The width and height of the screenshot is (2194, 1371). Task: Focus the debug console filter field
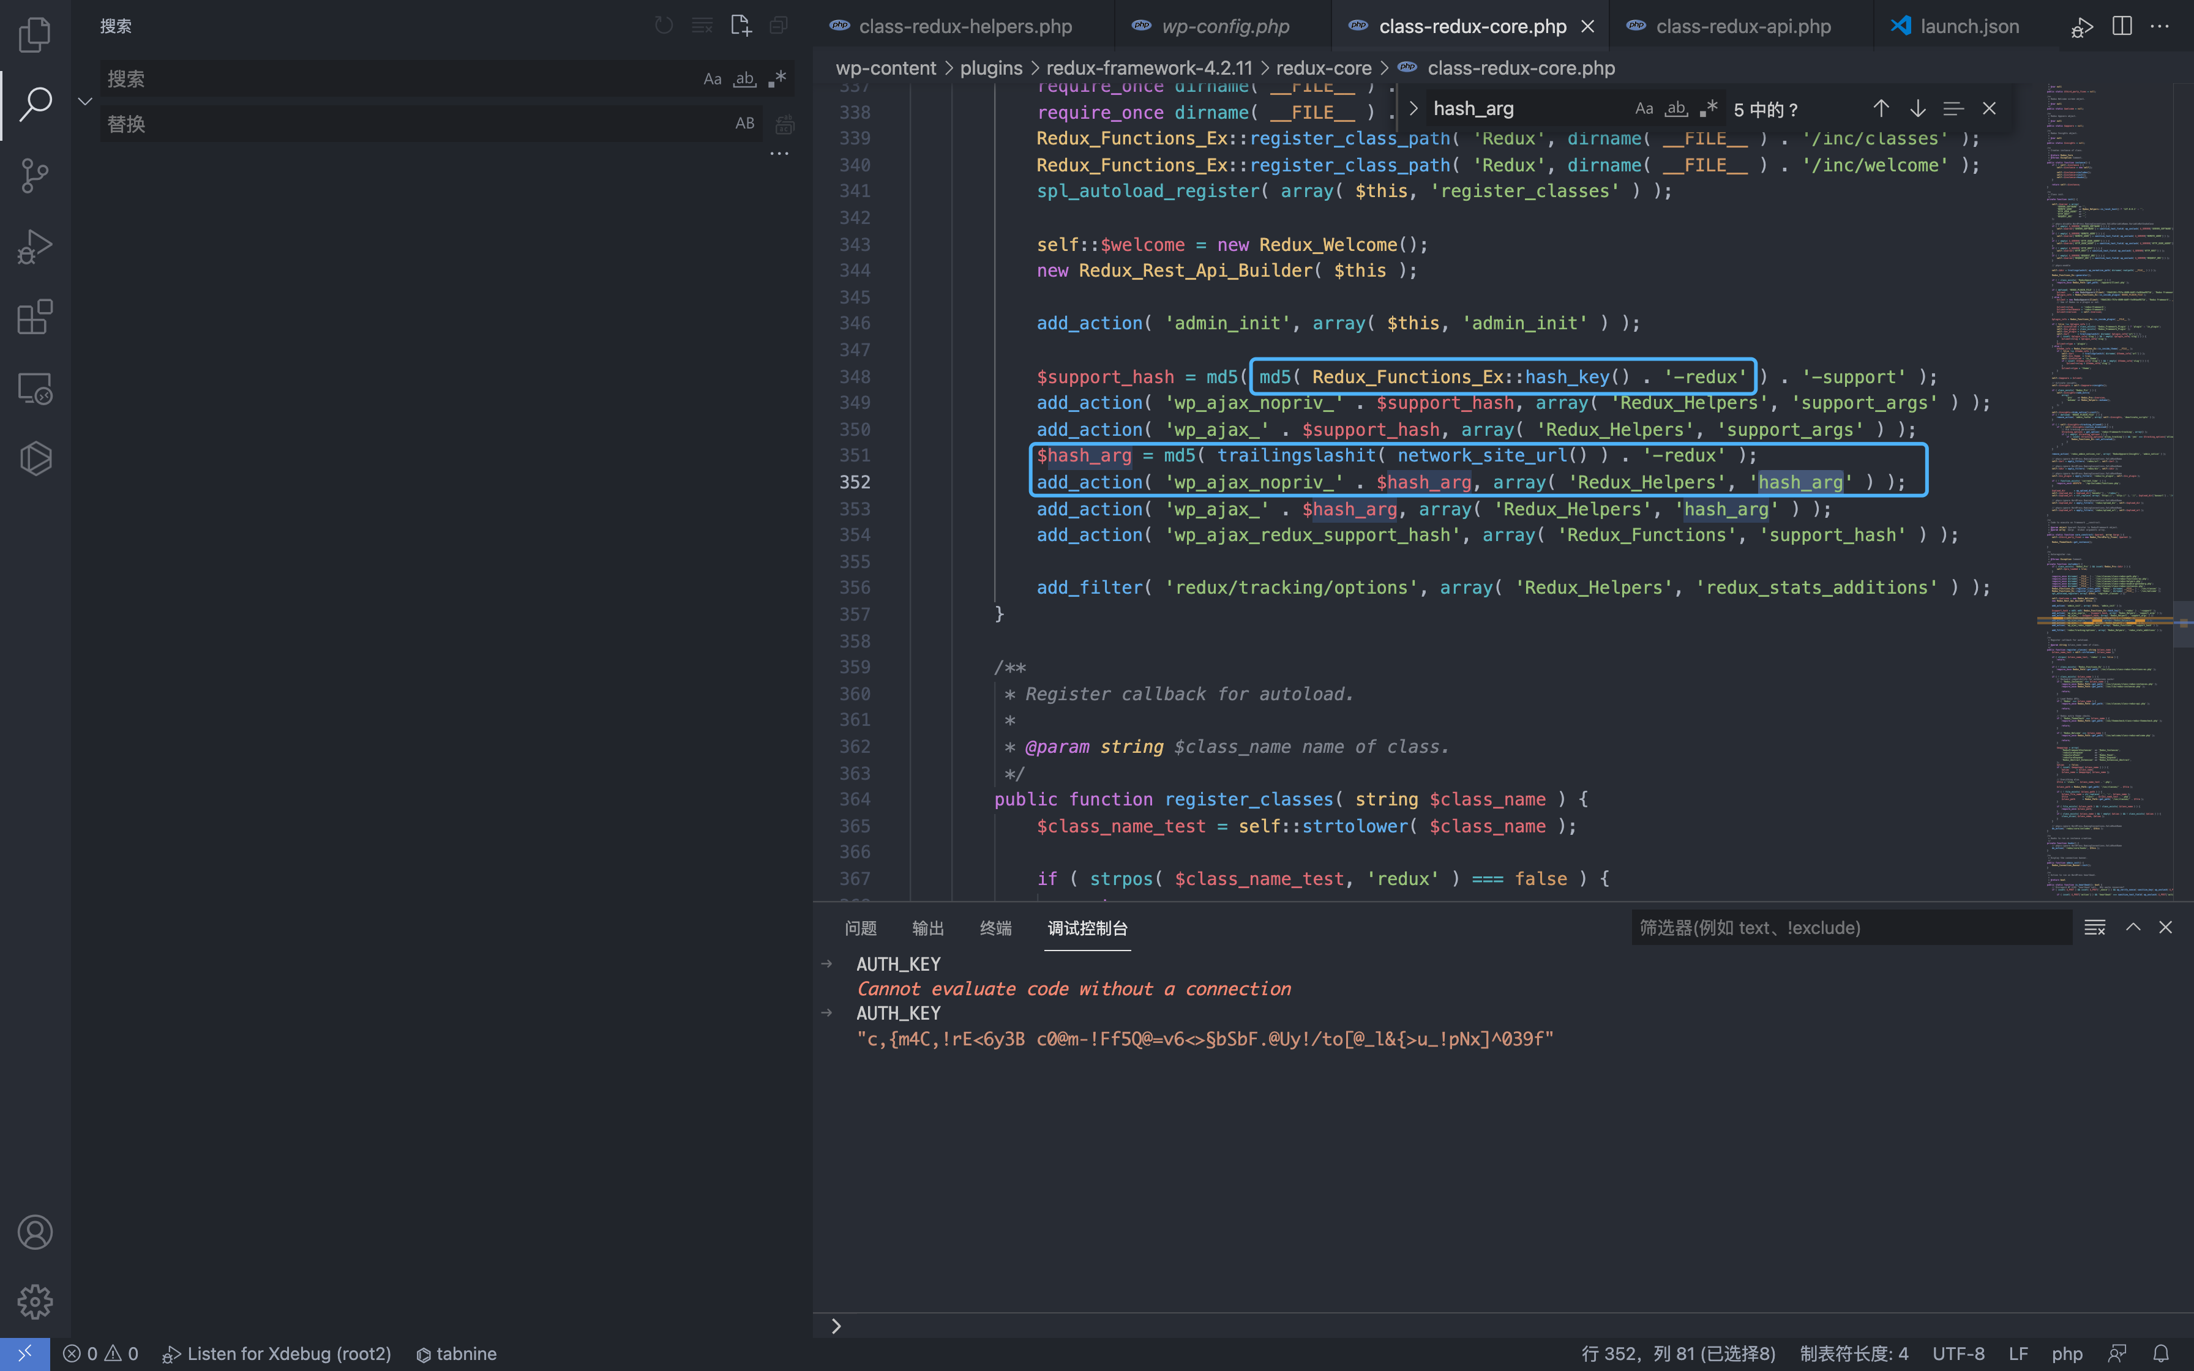click(x=1849, y=928)
